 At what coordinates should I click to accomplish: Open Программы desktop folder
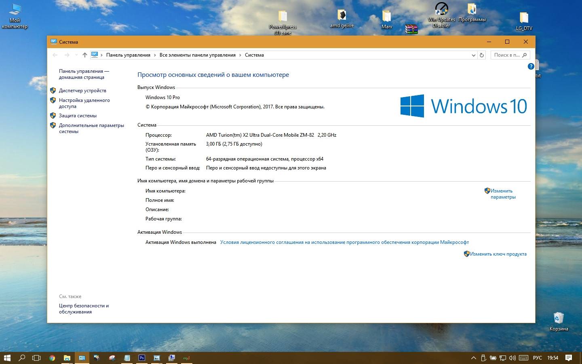click(472, 13)
